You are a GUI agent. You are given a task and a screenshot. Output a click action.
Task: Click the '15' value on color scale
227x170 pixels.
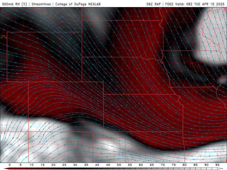click(42, 165)
